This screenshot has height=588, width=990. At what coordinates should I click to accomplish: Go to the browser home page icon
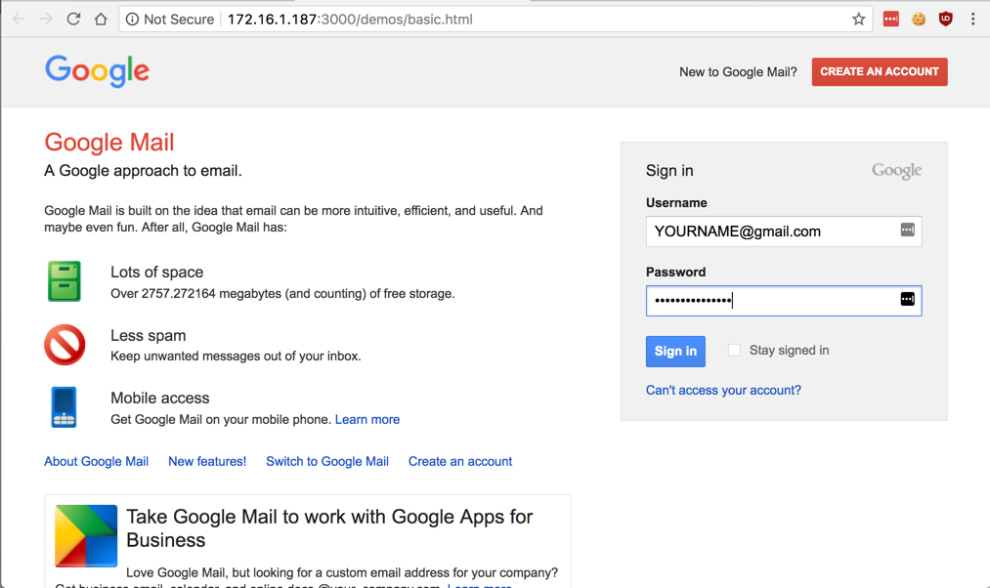101,19
